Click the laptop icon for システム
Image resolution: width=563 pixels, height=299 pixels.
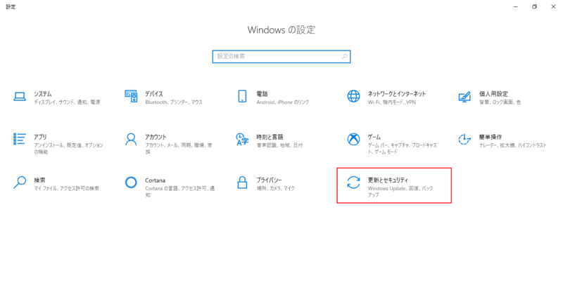click(x=20, y=97)
